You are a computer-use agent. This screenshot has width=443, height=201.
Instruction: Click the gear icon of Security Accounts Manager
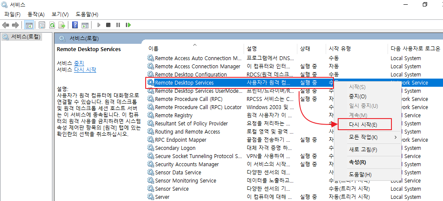point(150,164)
